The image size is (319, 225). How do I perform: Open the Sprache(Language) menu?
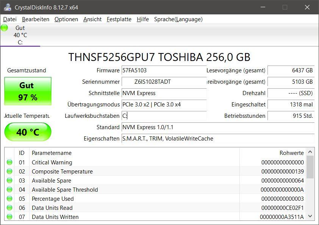(178, 19)
